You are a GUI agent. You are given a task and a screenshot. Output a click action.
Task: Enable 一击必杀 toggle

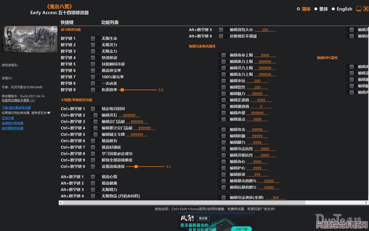95,83
